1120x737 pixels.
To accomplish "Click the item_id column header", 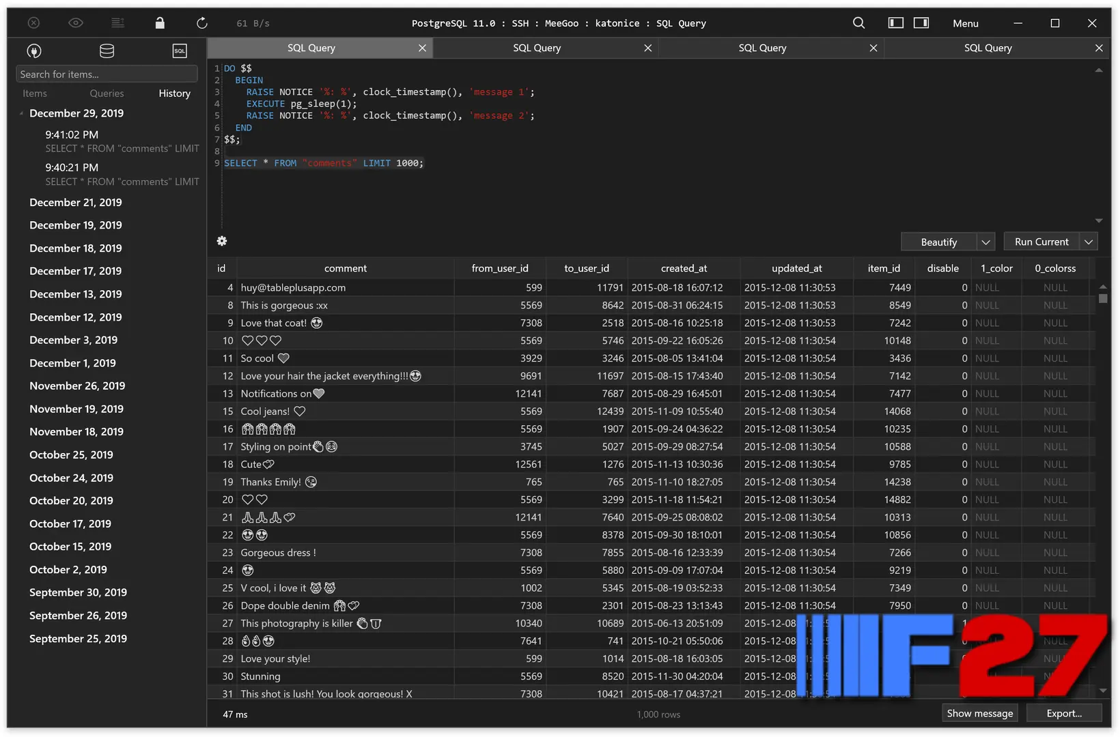I will 884,268.
